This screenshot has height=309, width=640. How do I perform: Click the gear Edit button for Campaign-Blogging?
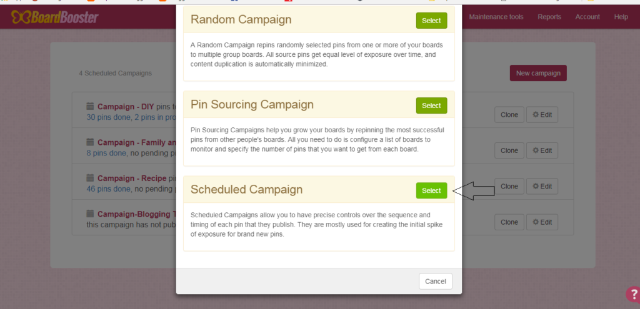pos(542,222)
